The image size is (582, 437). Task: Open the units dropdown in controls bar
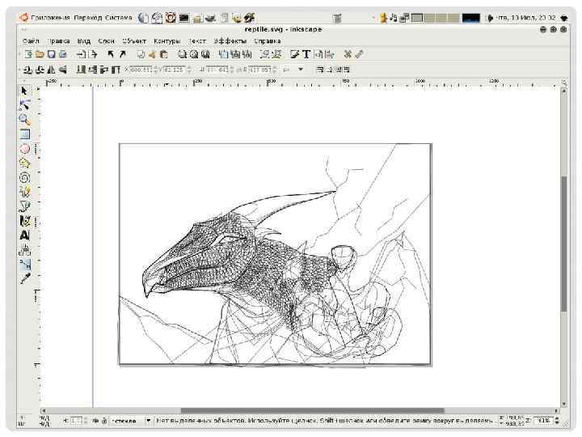click(x=293, y=70)
